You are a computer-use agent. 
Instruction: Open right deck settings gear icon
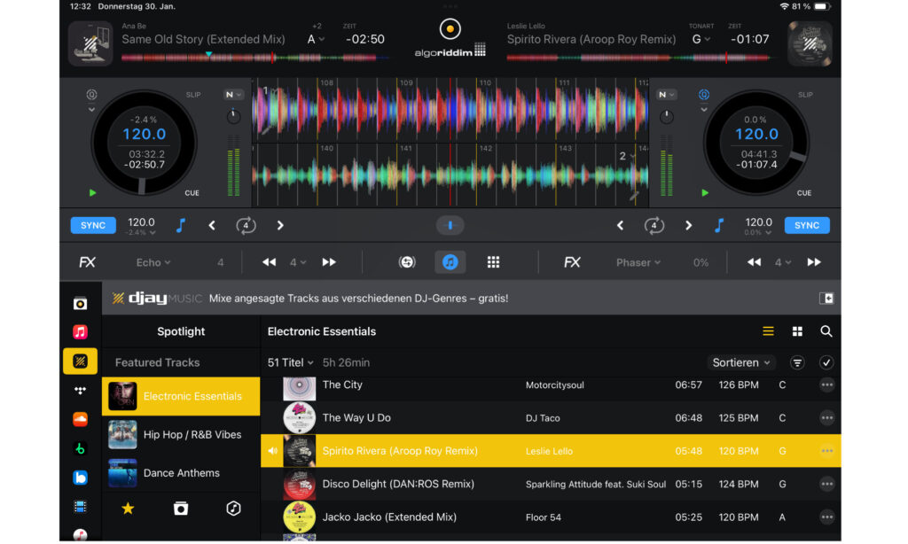click(703, 95)
